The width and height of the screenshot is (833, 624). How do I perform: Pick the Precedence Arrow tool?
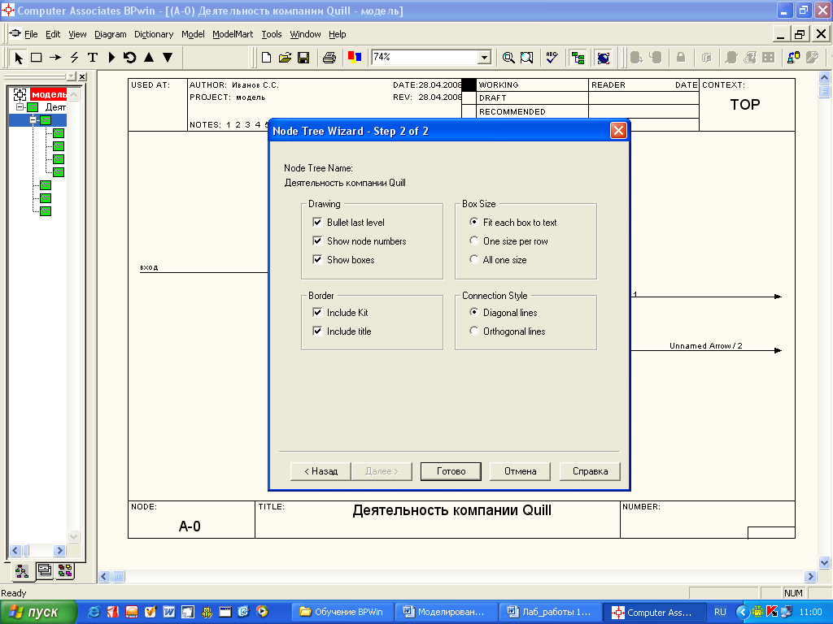(x=55, y=58)
